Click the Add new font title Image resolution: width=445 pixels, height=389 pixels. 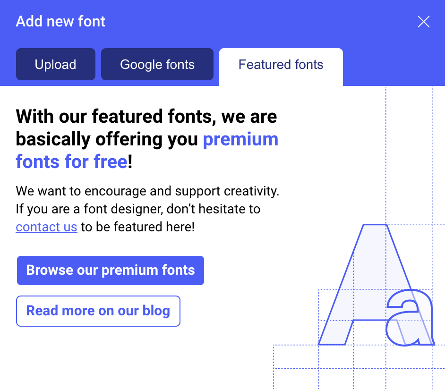point(60,22)
